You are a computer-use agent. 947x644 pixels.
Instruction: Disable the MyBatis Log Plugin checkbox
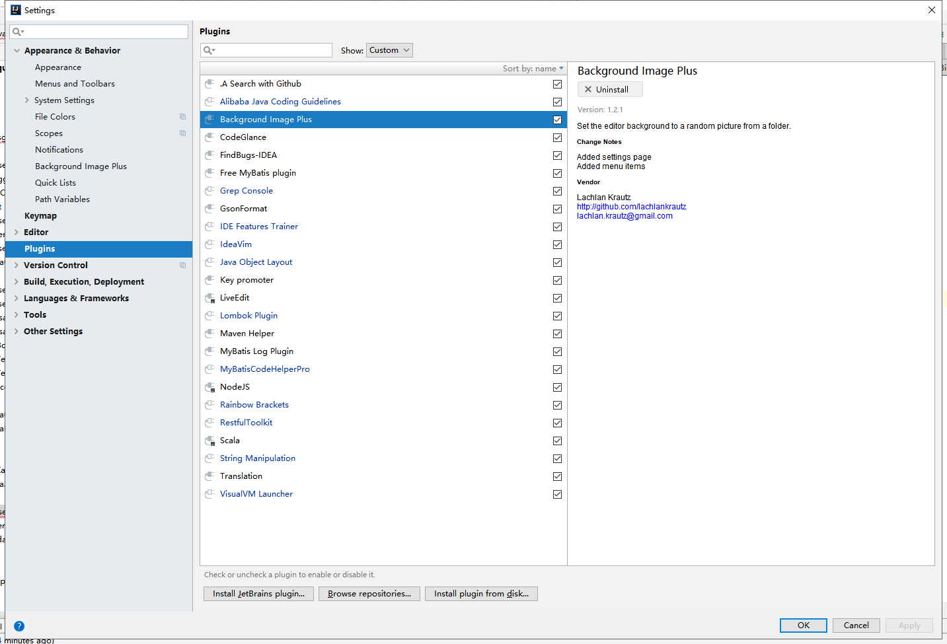click(x=558, y=351)
